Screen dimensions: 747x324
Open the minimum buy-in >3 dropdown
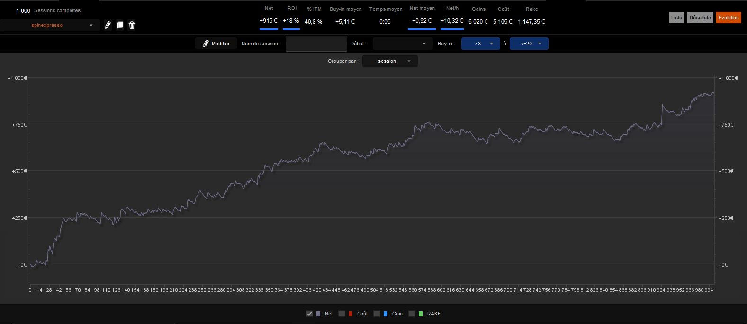pyautogui.click(x=480, y=44)
